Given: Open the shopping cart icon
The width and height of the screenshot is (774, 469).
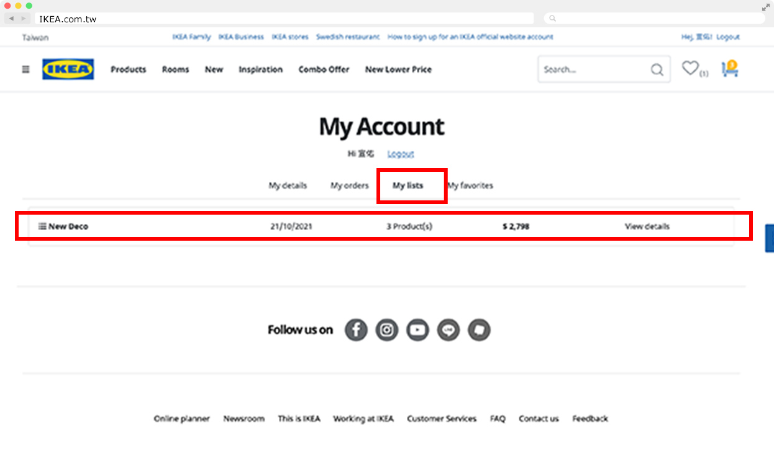Looking at the screenshot, I should coord(730,69).
